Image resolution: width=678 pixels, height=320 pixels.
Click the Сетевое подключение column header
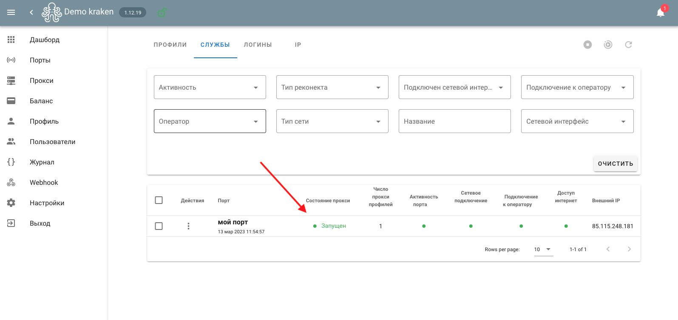coord(471,197)
